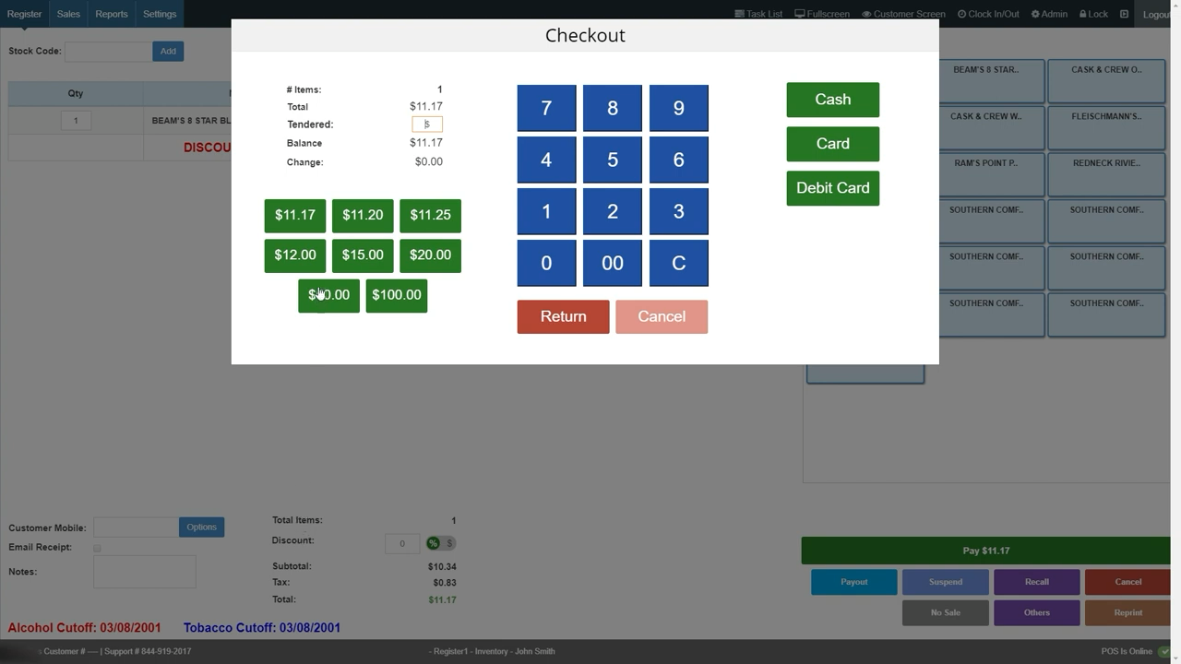Choose Debit Card payment
The height and width of the screenshot is (664, 1181).
coord(833,188)
